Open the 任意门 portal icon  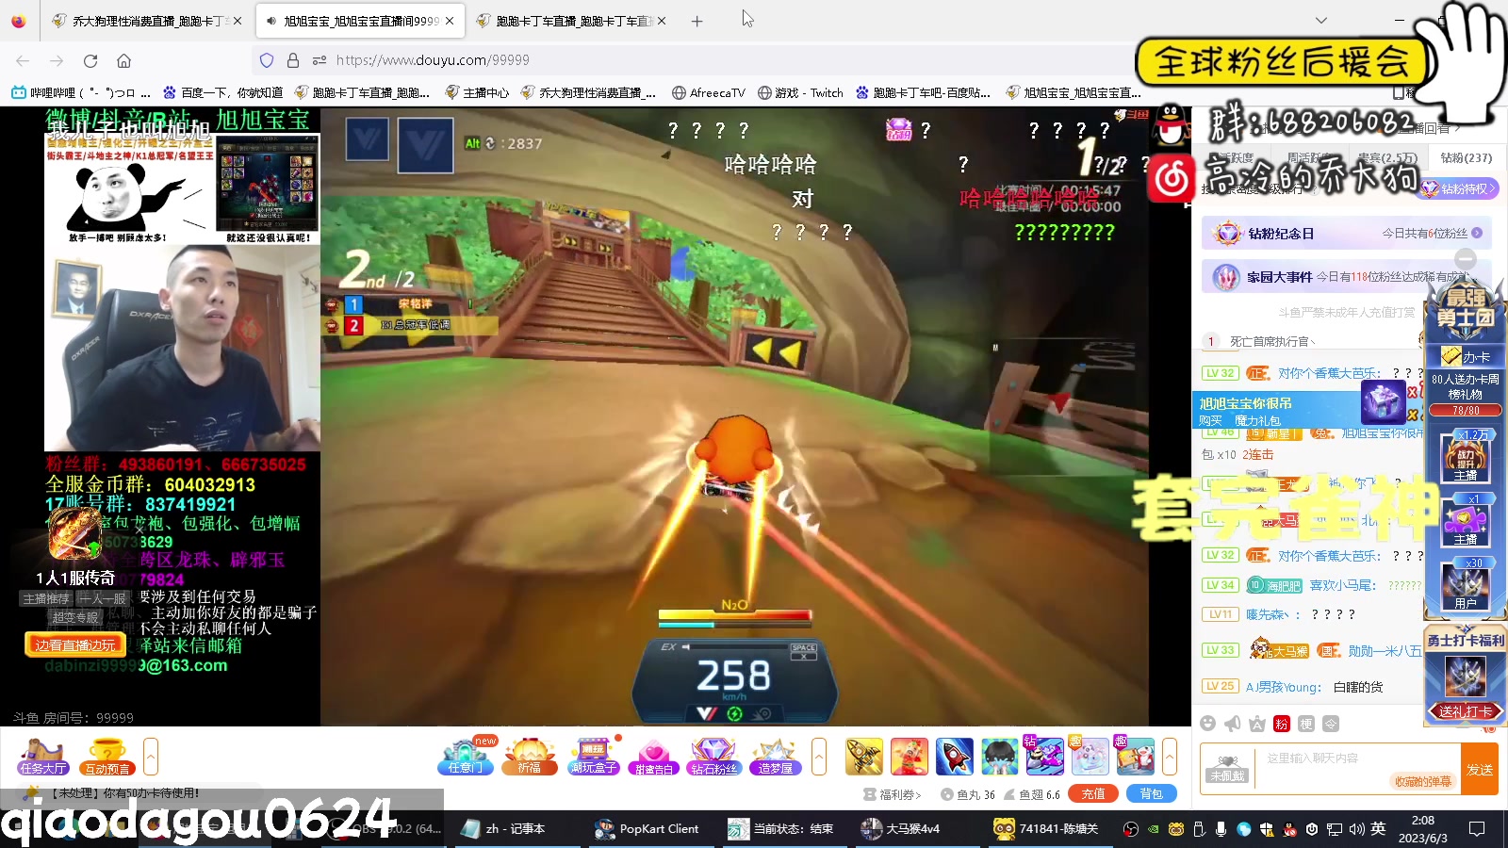click(x=465, y=757)
